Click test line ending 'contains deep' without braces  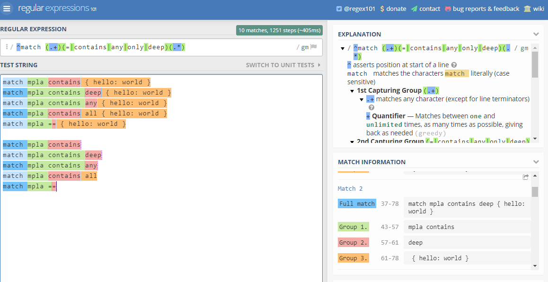[52, 155]
